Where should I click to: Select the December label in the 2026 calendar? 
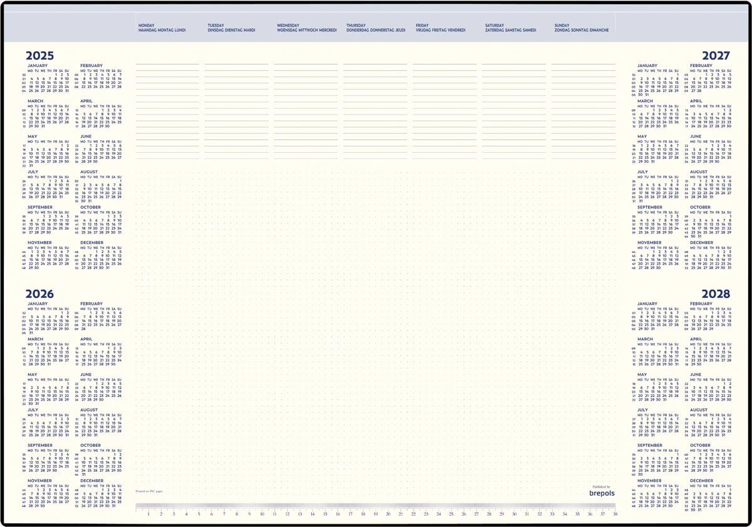click(x=92, y=481)
